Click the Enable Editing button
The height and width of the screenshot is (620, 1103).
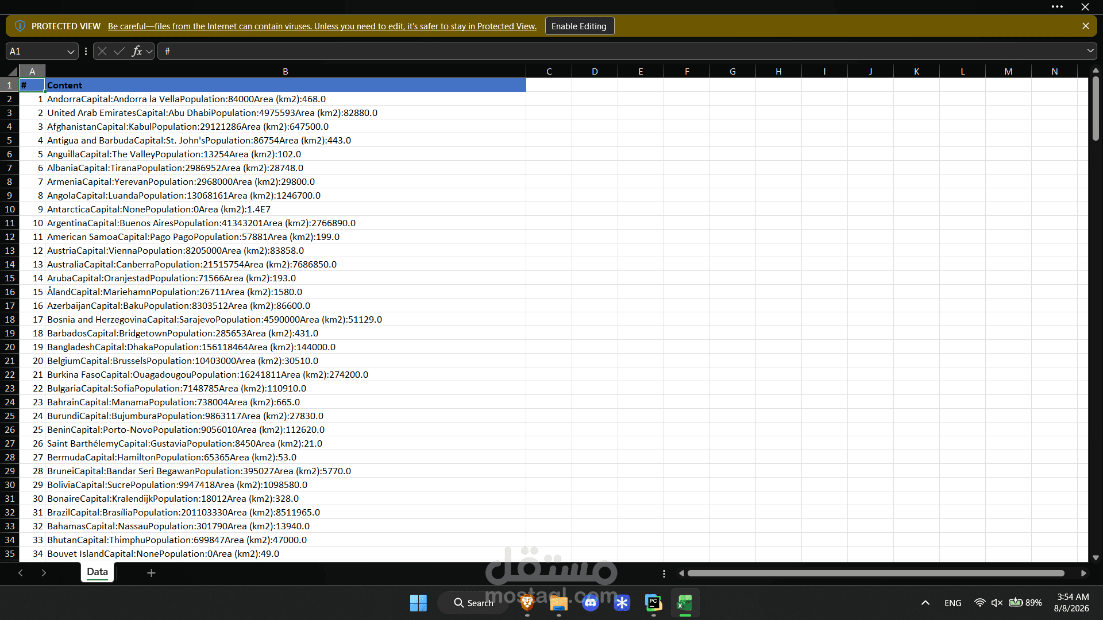coord(579,26)
